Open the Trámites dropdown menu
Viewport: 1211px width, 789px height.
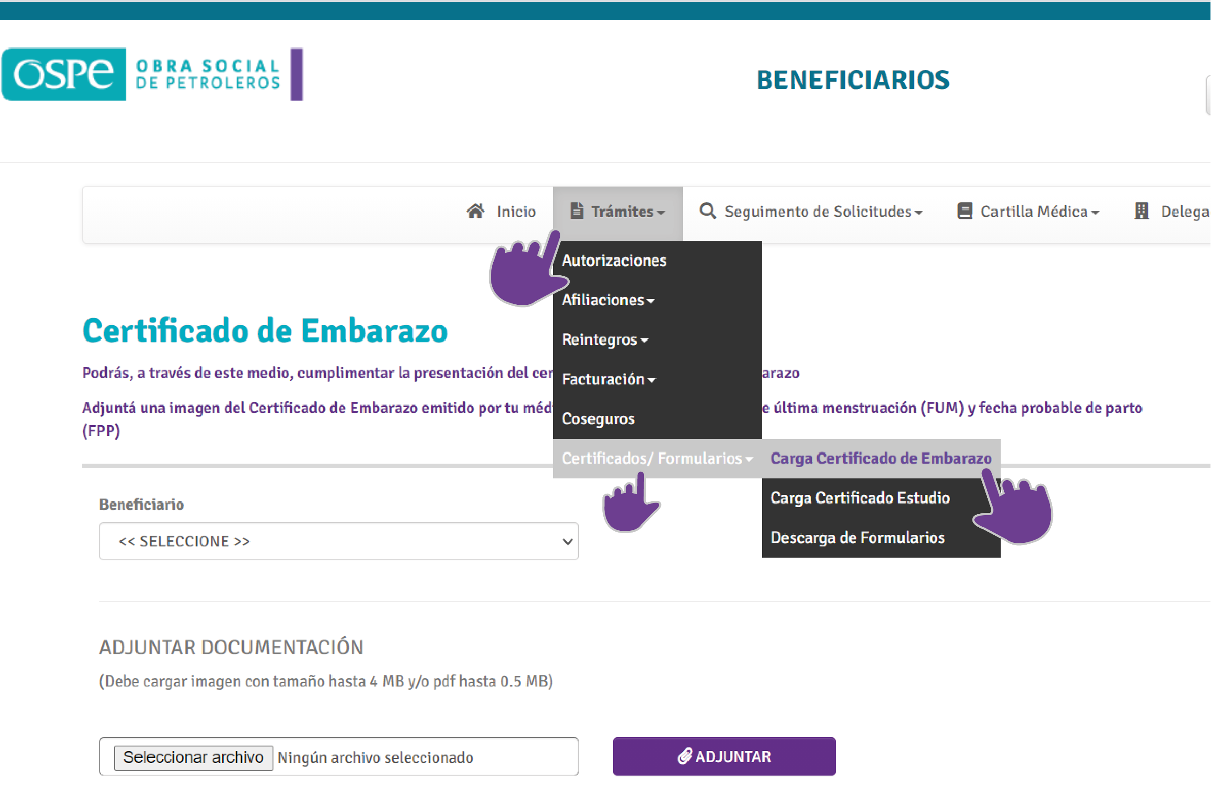click(618, 213)
